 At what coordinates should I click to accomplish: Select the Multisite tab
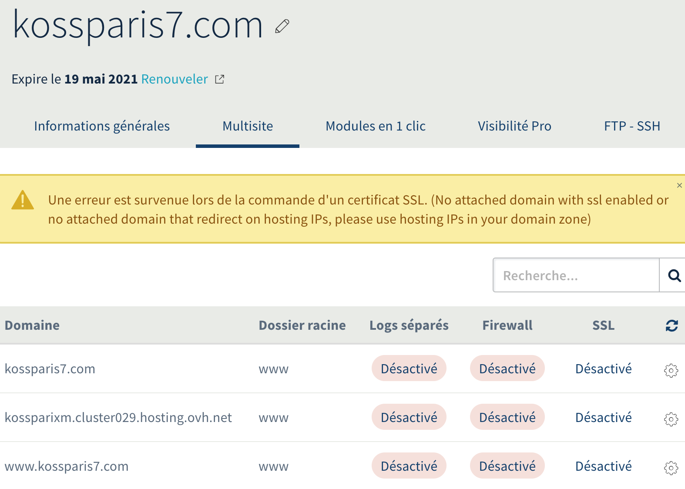248,126
